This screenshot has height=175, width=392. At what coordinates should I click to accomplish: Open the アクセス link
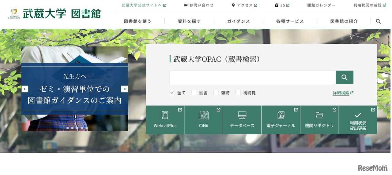[x=245, y=5]
